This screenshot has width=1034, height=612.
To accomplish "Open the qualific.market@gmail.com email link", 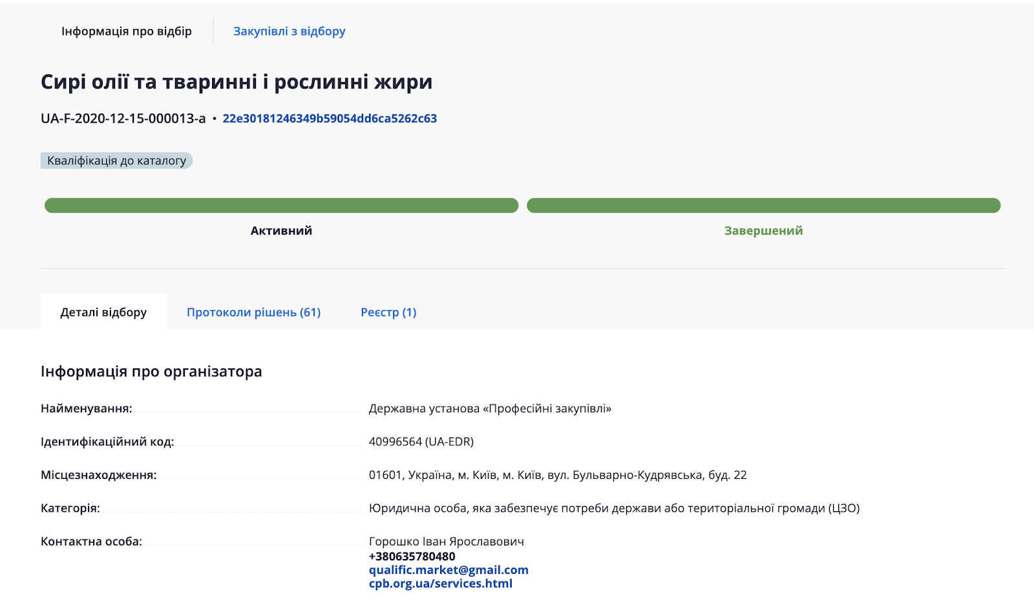I will tap(448, 570).
